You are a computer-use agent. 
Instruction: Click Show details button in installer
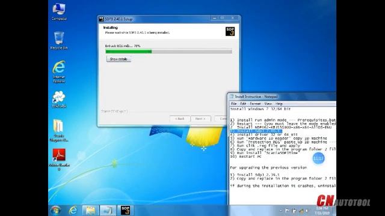pos(119,59)
